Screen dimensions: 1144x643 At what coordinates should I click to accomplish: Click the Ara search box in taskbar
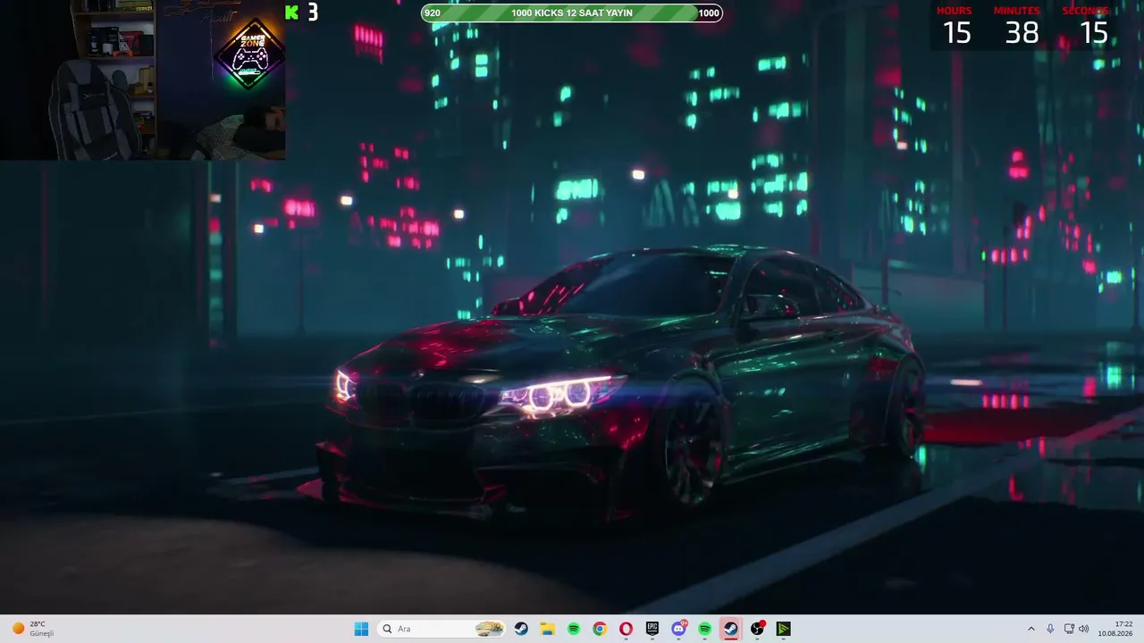point(442,629)
